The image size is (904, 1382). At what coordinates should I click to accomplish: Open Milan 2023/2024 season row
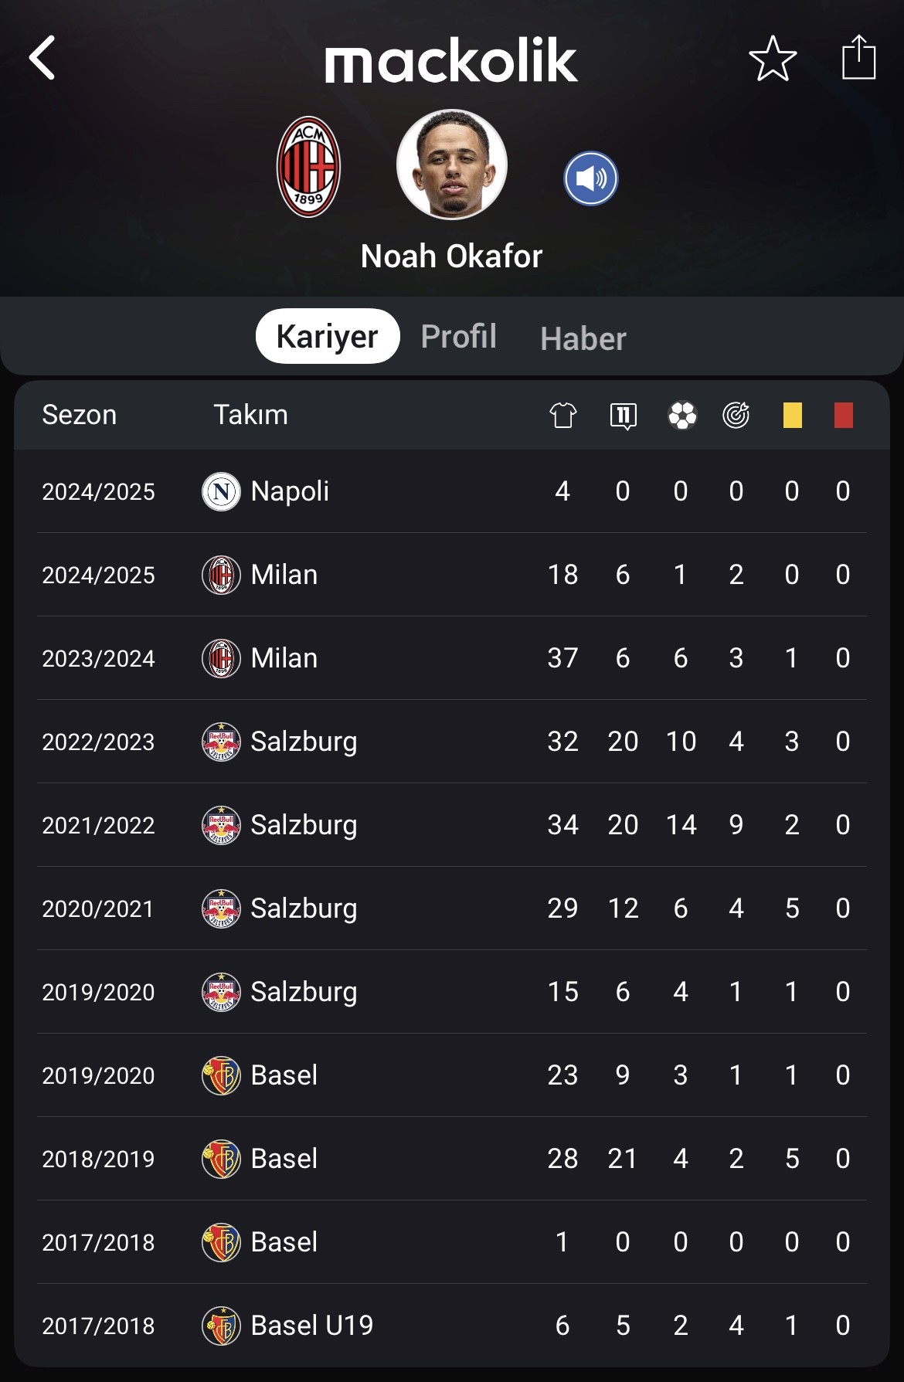(x=452, y=658)
